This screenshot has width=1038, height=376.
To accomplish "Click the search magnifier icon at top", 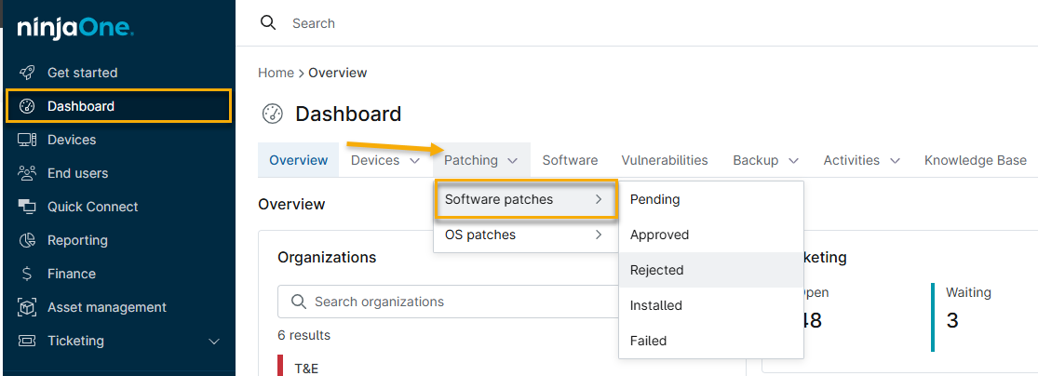I will pyautogui.click(x=268, y=23).
